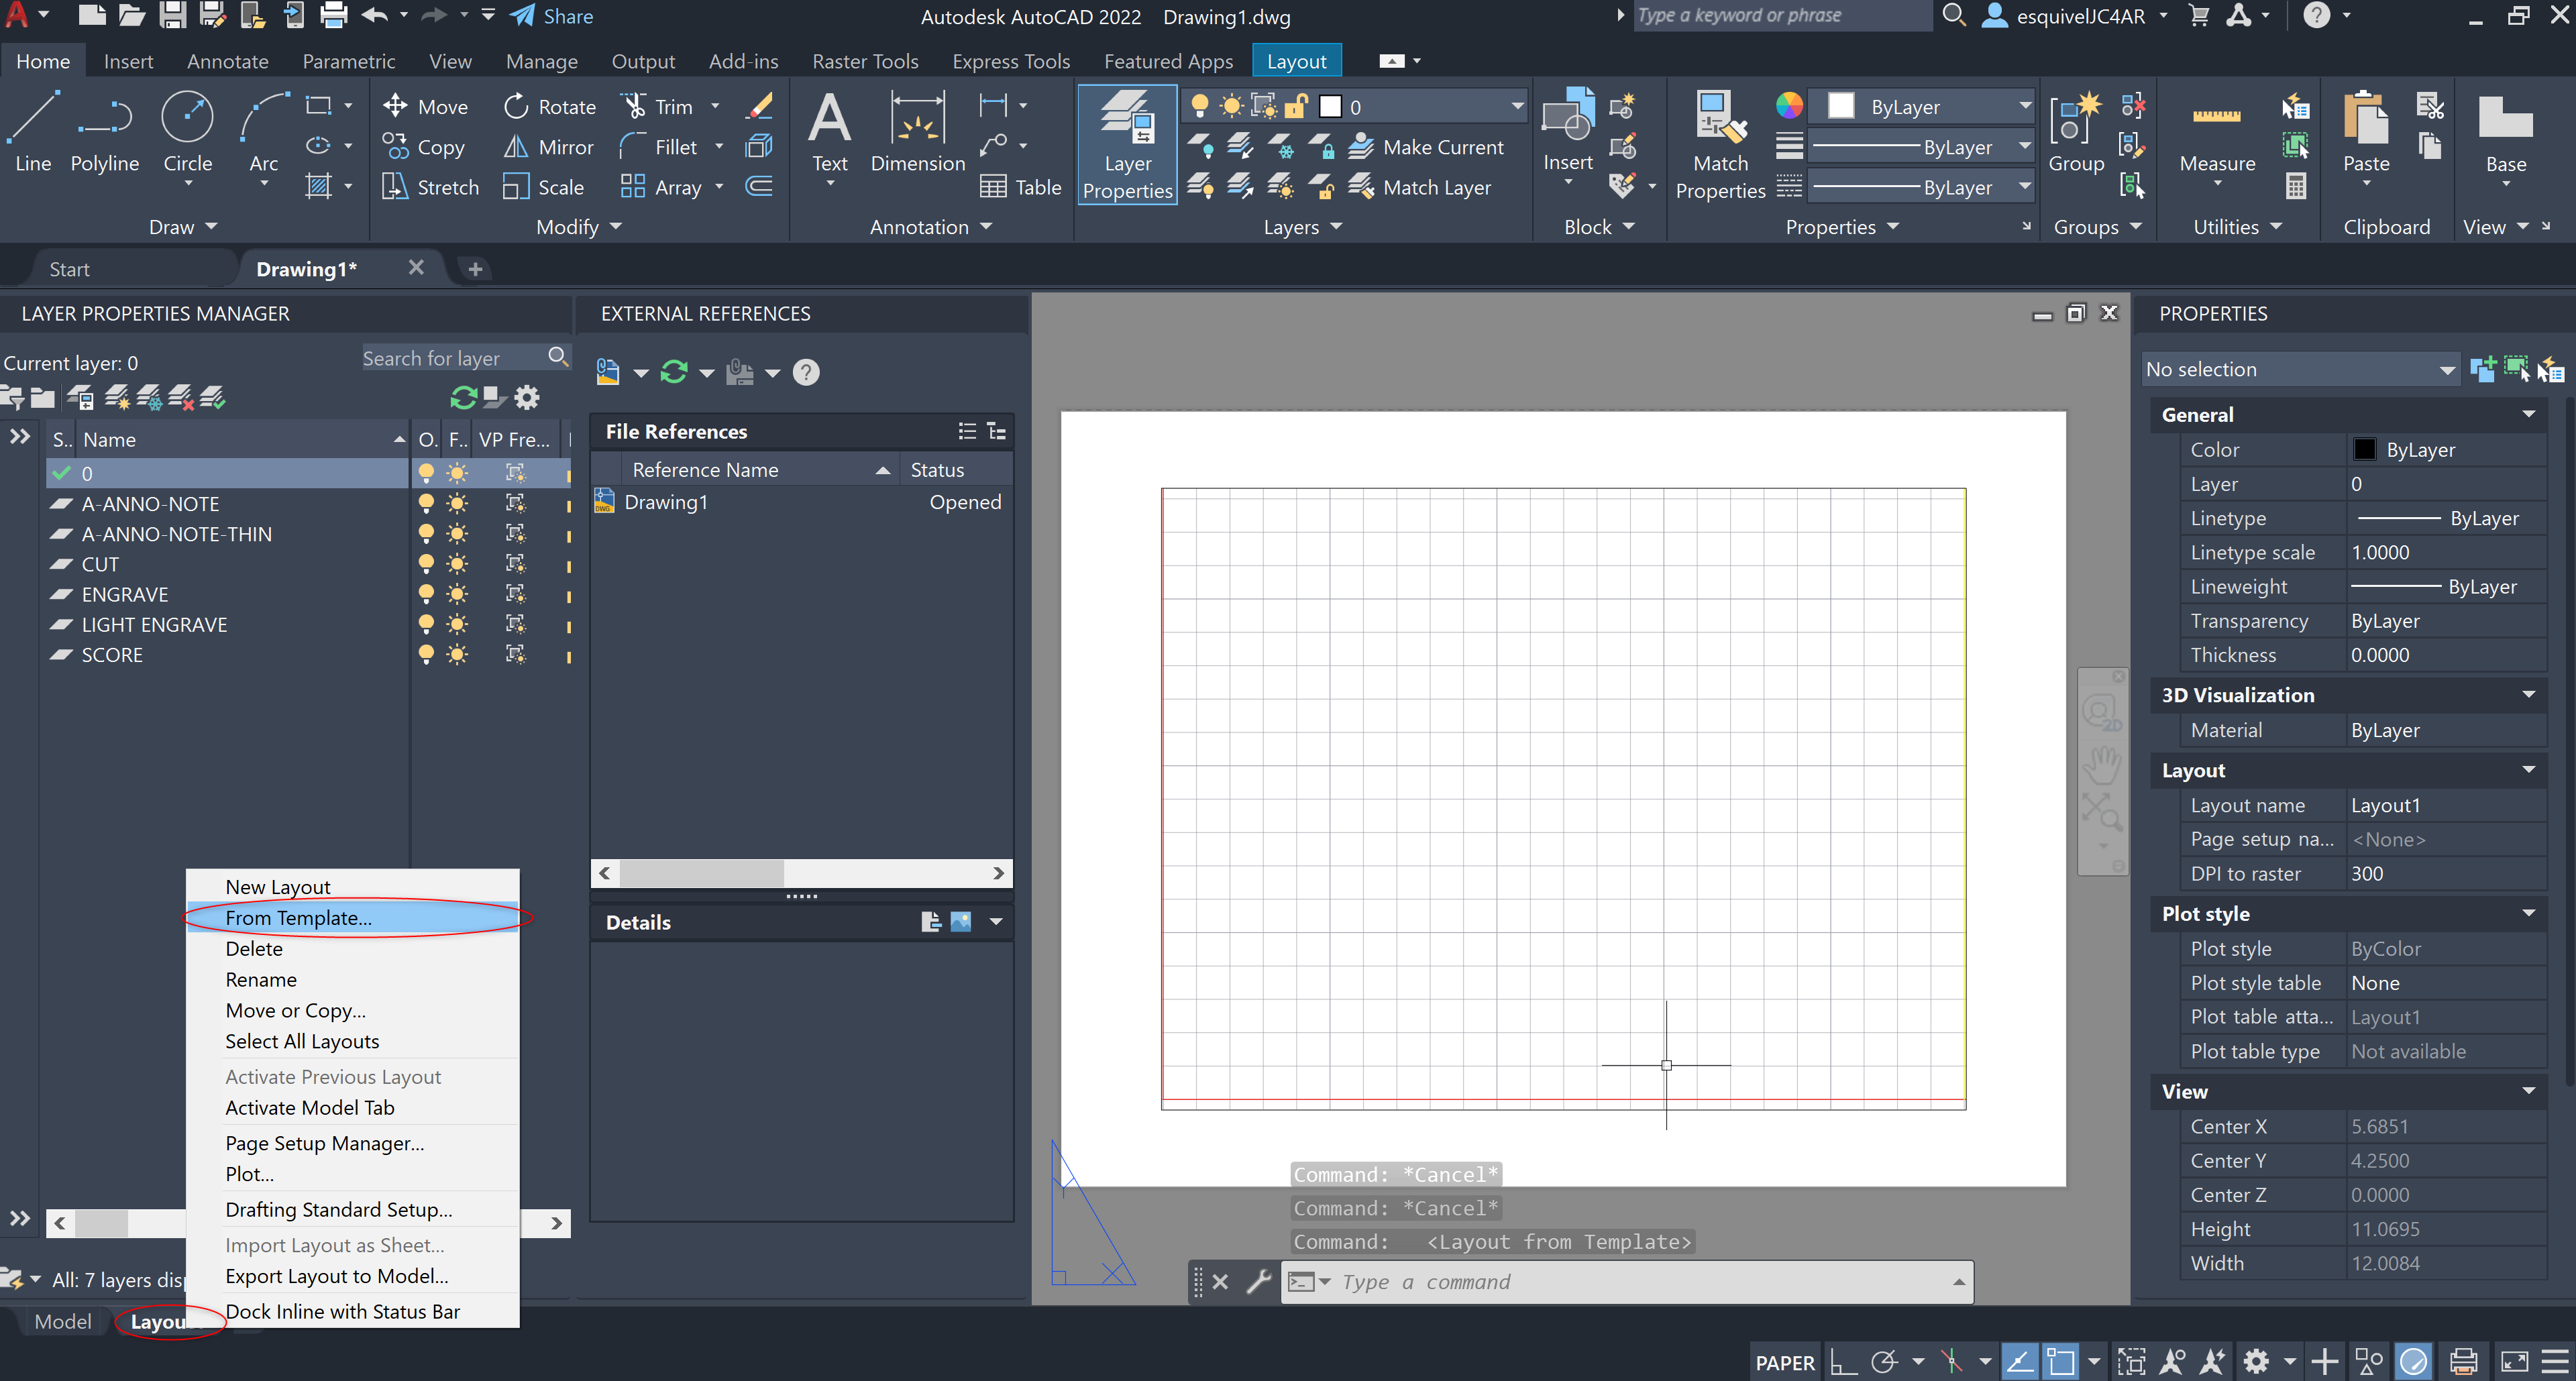Open the Annotate ribbon tab
Image resolution: width=2576 pixels, height=1381 pixels.
click(228, 61)
